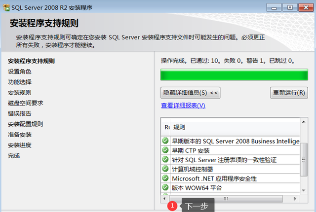Click the horizontal scrollbar thumb in rules list
This screenshot has width=316, height=212.
click(x=226, y=199)
